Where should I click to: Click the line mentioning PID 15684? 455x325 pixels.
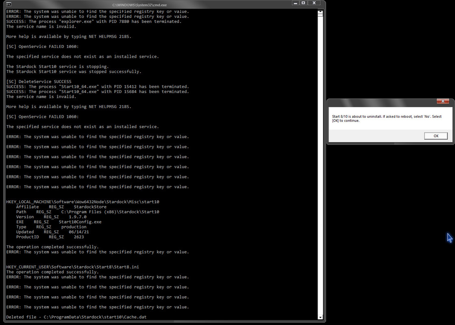(x=98, y=92)
